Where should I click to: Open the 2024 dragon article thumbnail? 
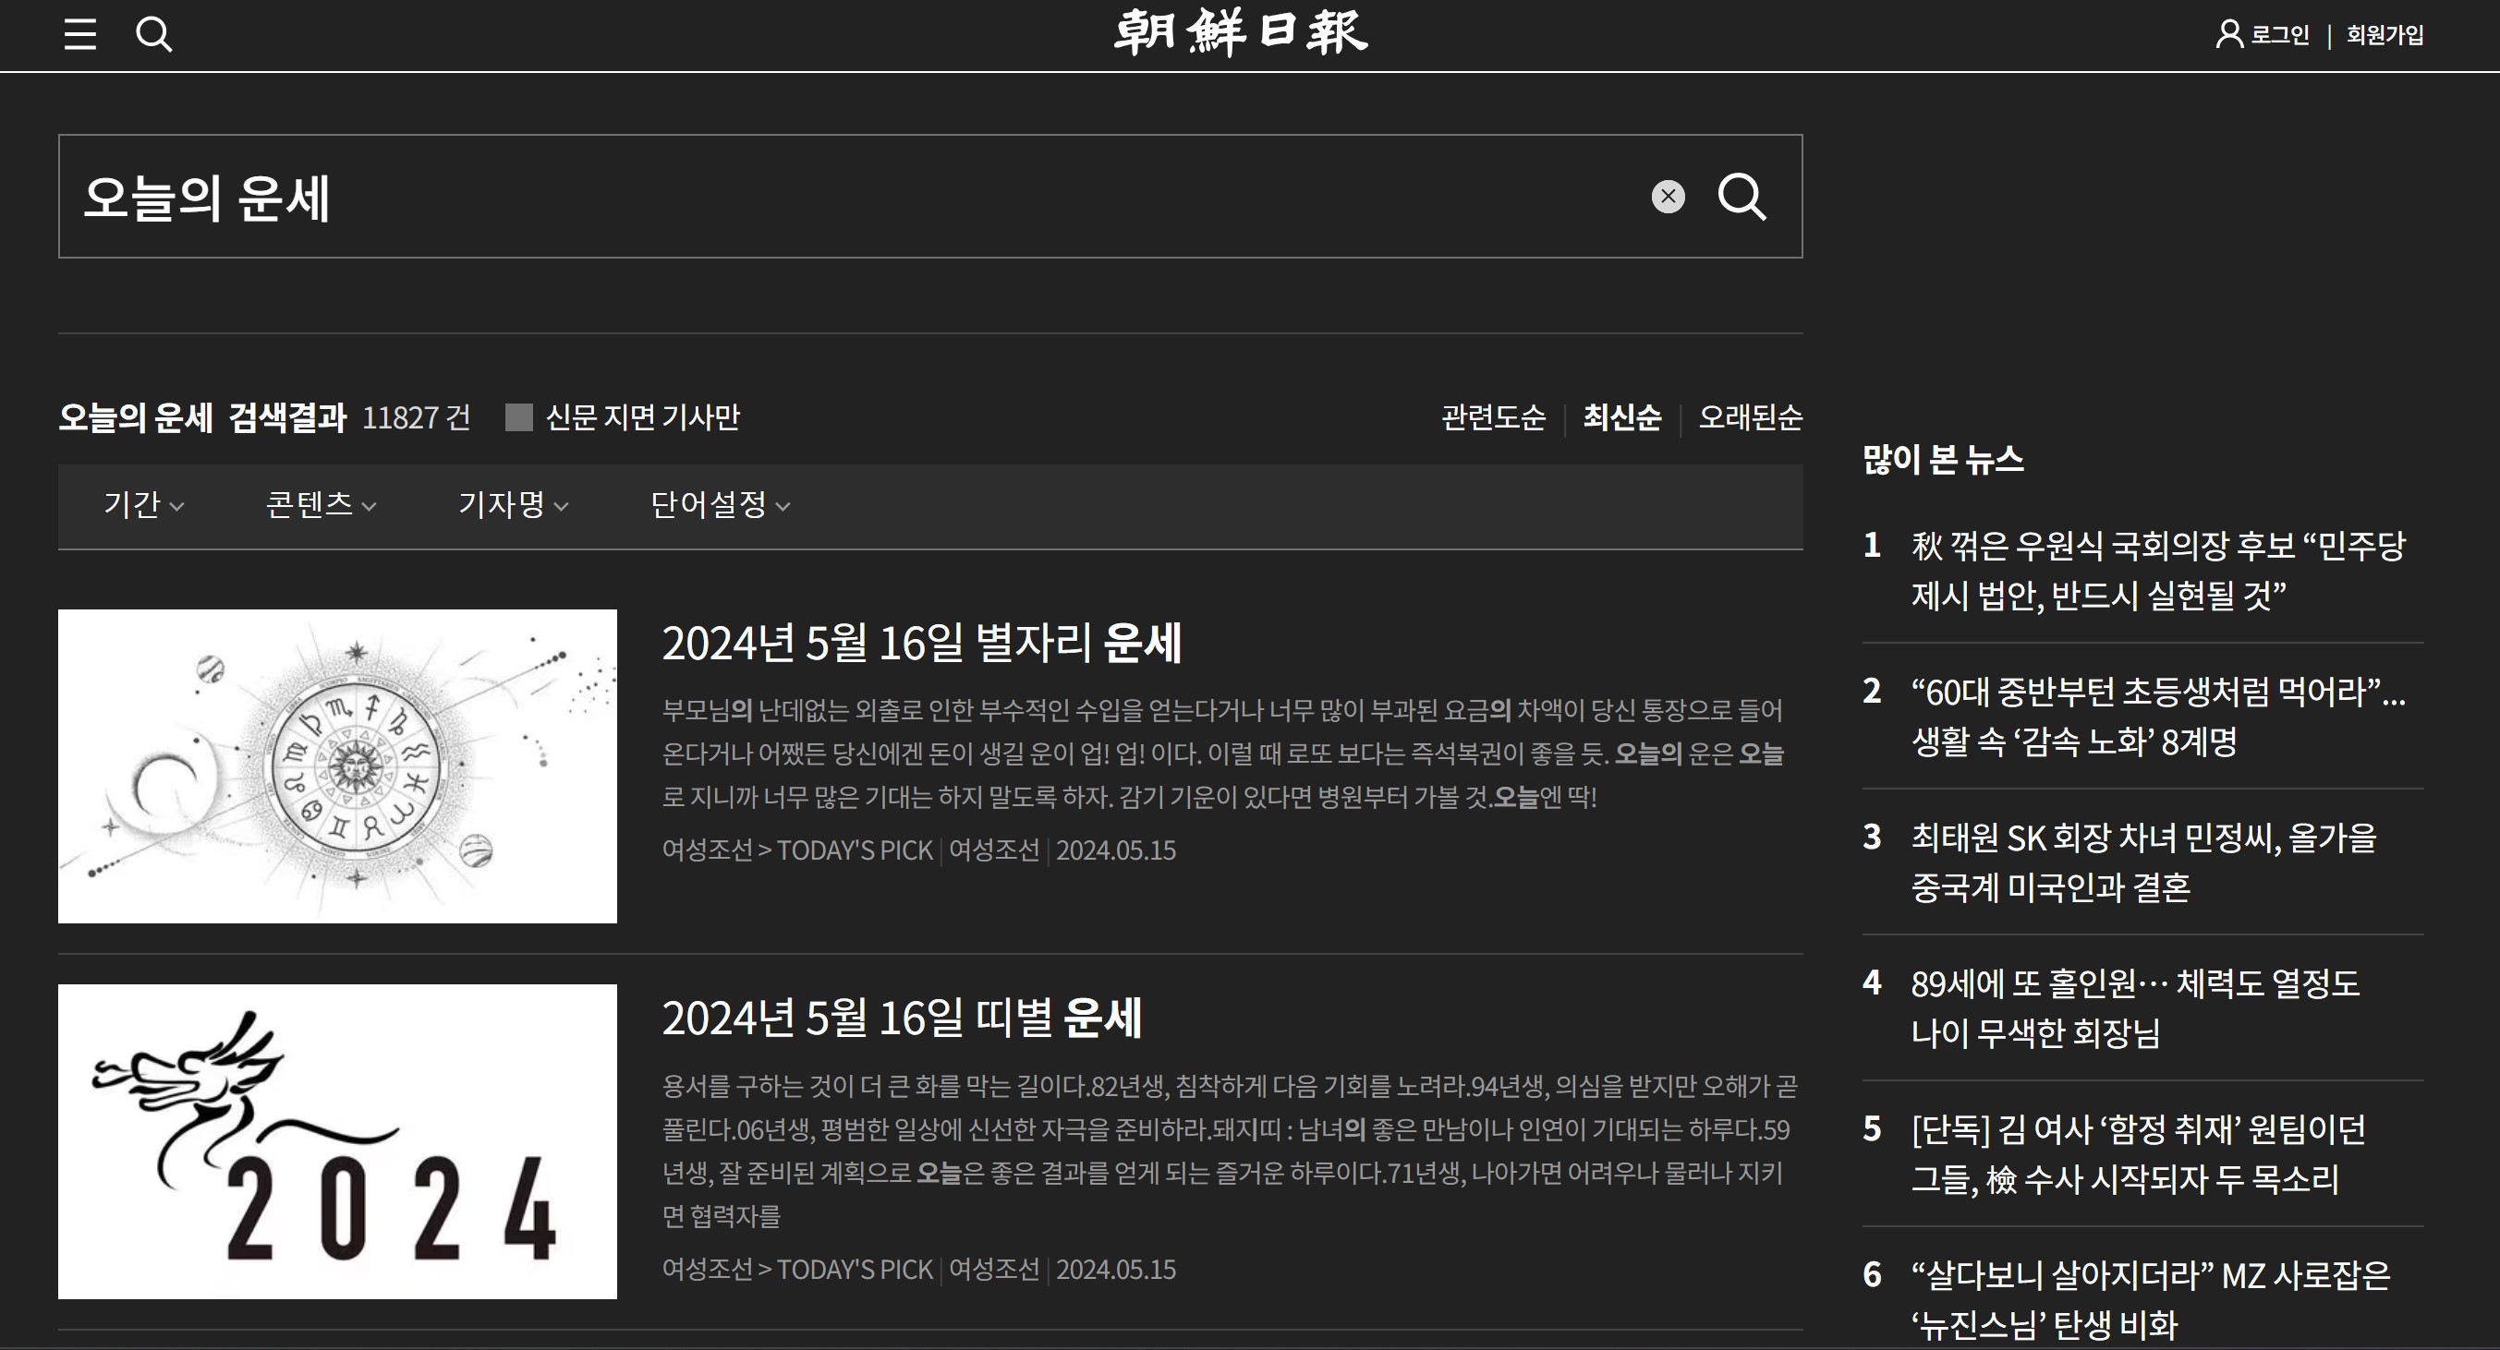click(337, 1140)
